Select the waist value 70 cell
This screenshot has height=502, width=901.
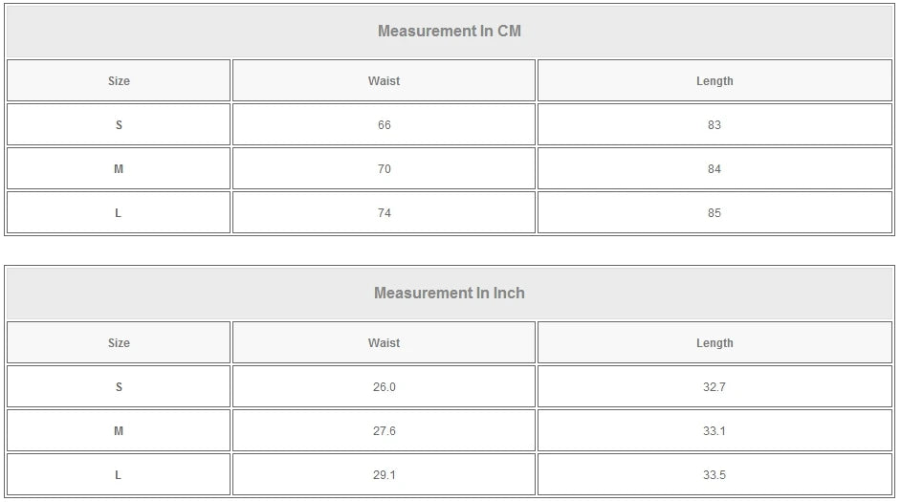coord(384,169)
